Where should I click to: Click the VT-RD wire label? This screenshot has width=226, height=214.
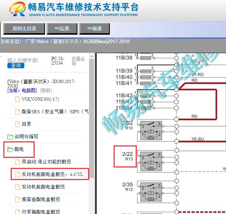point(198,75)
